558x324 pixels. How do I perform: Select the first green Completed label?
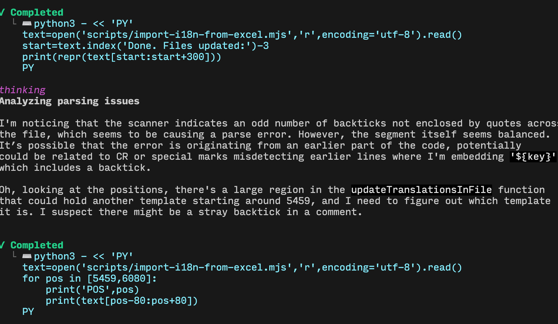click(x=37, y=12)
